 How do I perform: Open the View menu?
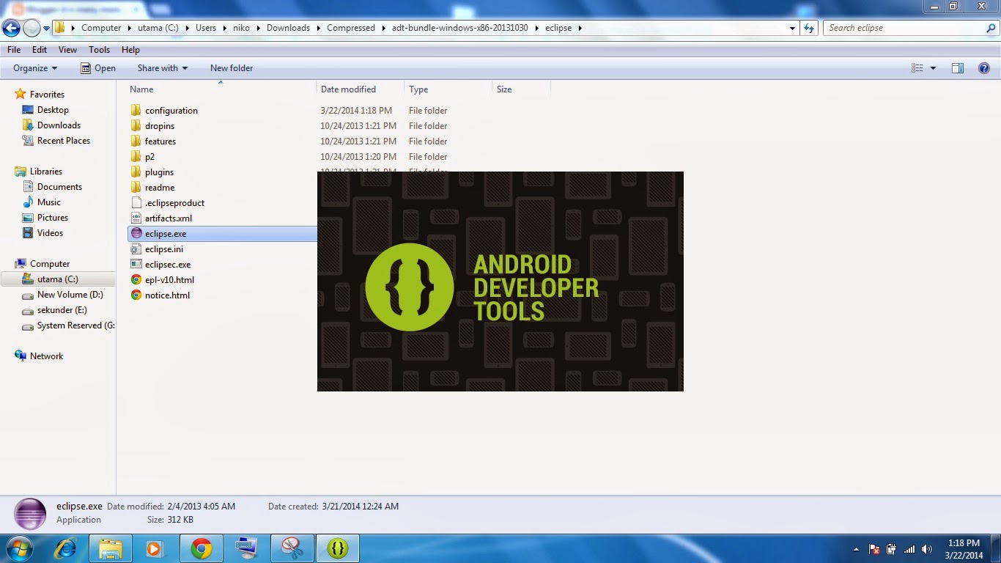(67, 50)
